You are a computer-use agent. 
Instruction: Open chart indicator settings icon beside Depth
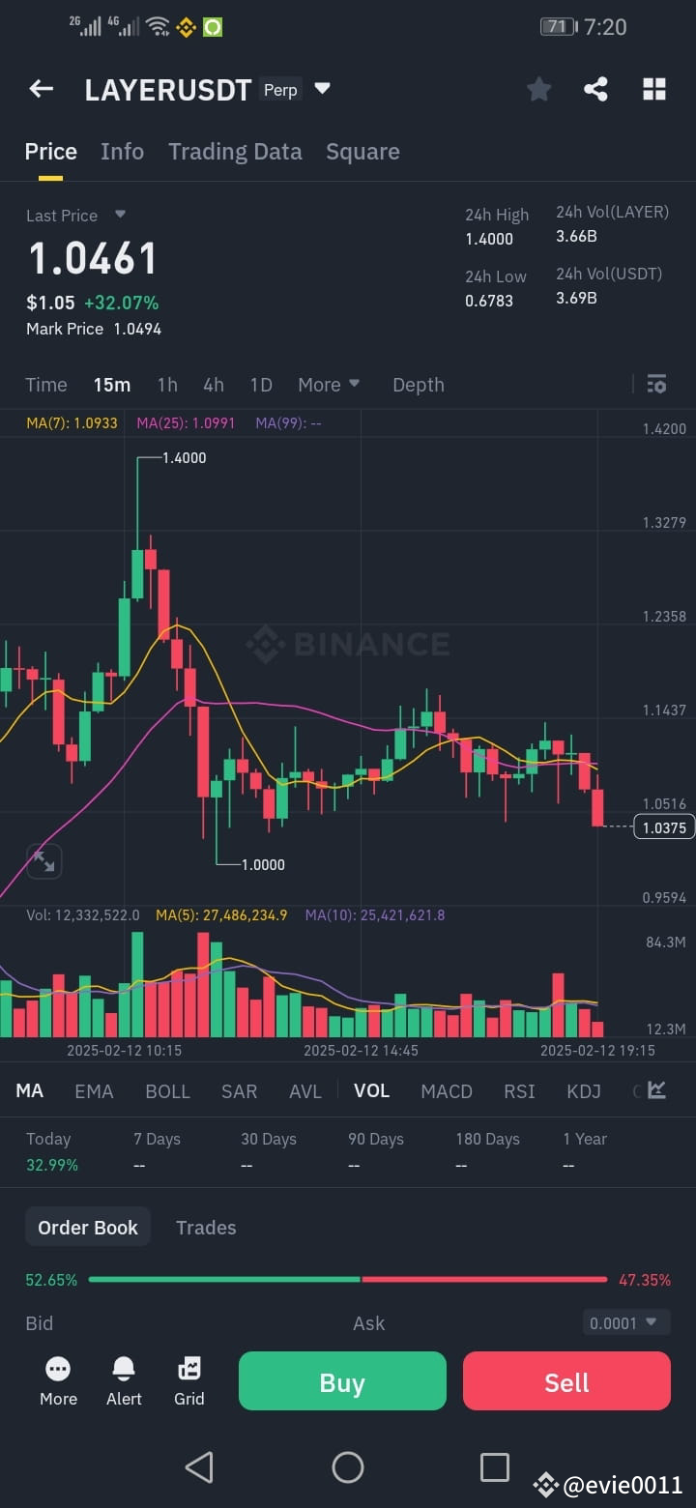(x=656, y=384)
